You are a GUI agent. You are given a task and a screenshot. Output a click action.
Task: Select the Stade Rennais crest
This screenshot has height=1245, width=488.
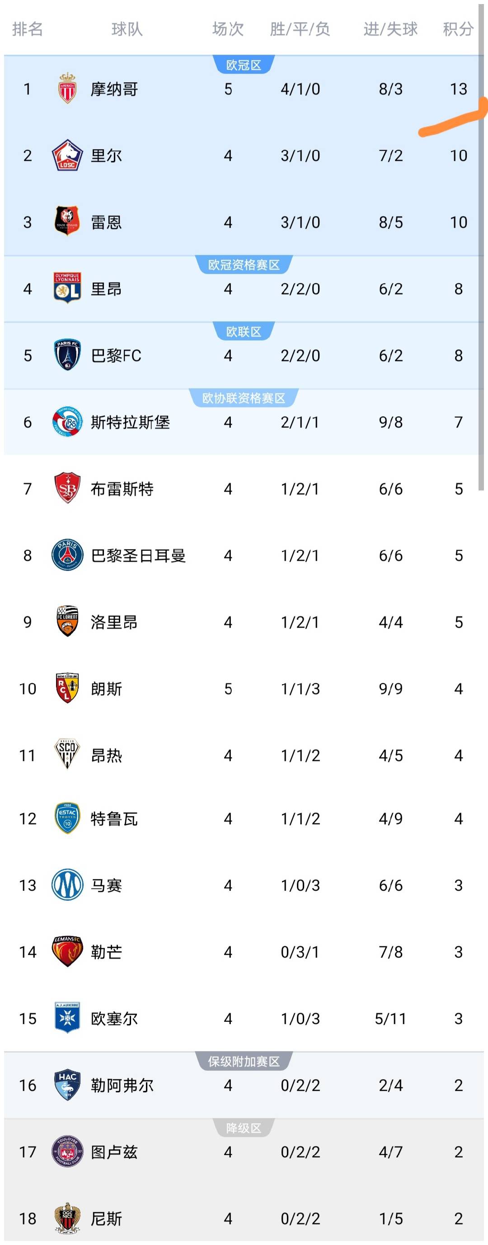[x=67, y=222]
